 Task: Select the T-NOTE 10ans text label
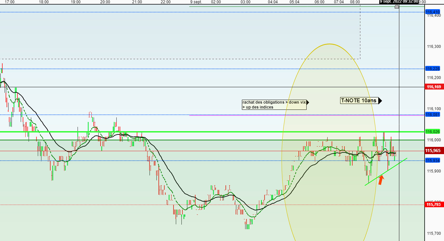coord(359,101)
